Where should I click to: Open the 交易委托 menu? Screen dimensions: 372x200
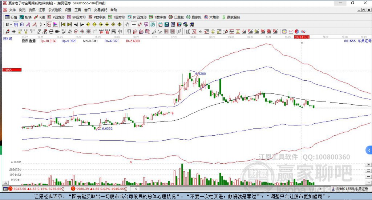[100, 10]
